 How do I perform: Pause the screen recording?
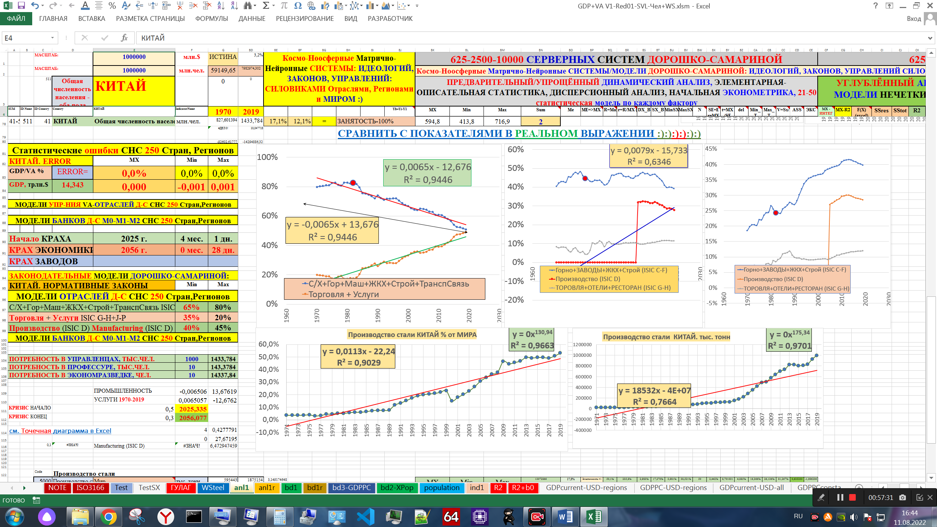(840, 497)
